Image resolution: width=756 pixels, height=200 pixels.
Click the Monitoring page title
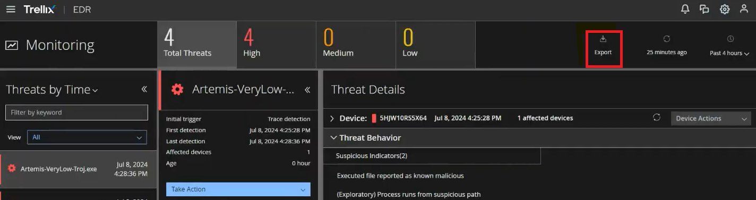click(x=60, y=45)
